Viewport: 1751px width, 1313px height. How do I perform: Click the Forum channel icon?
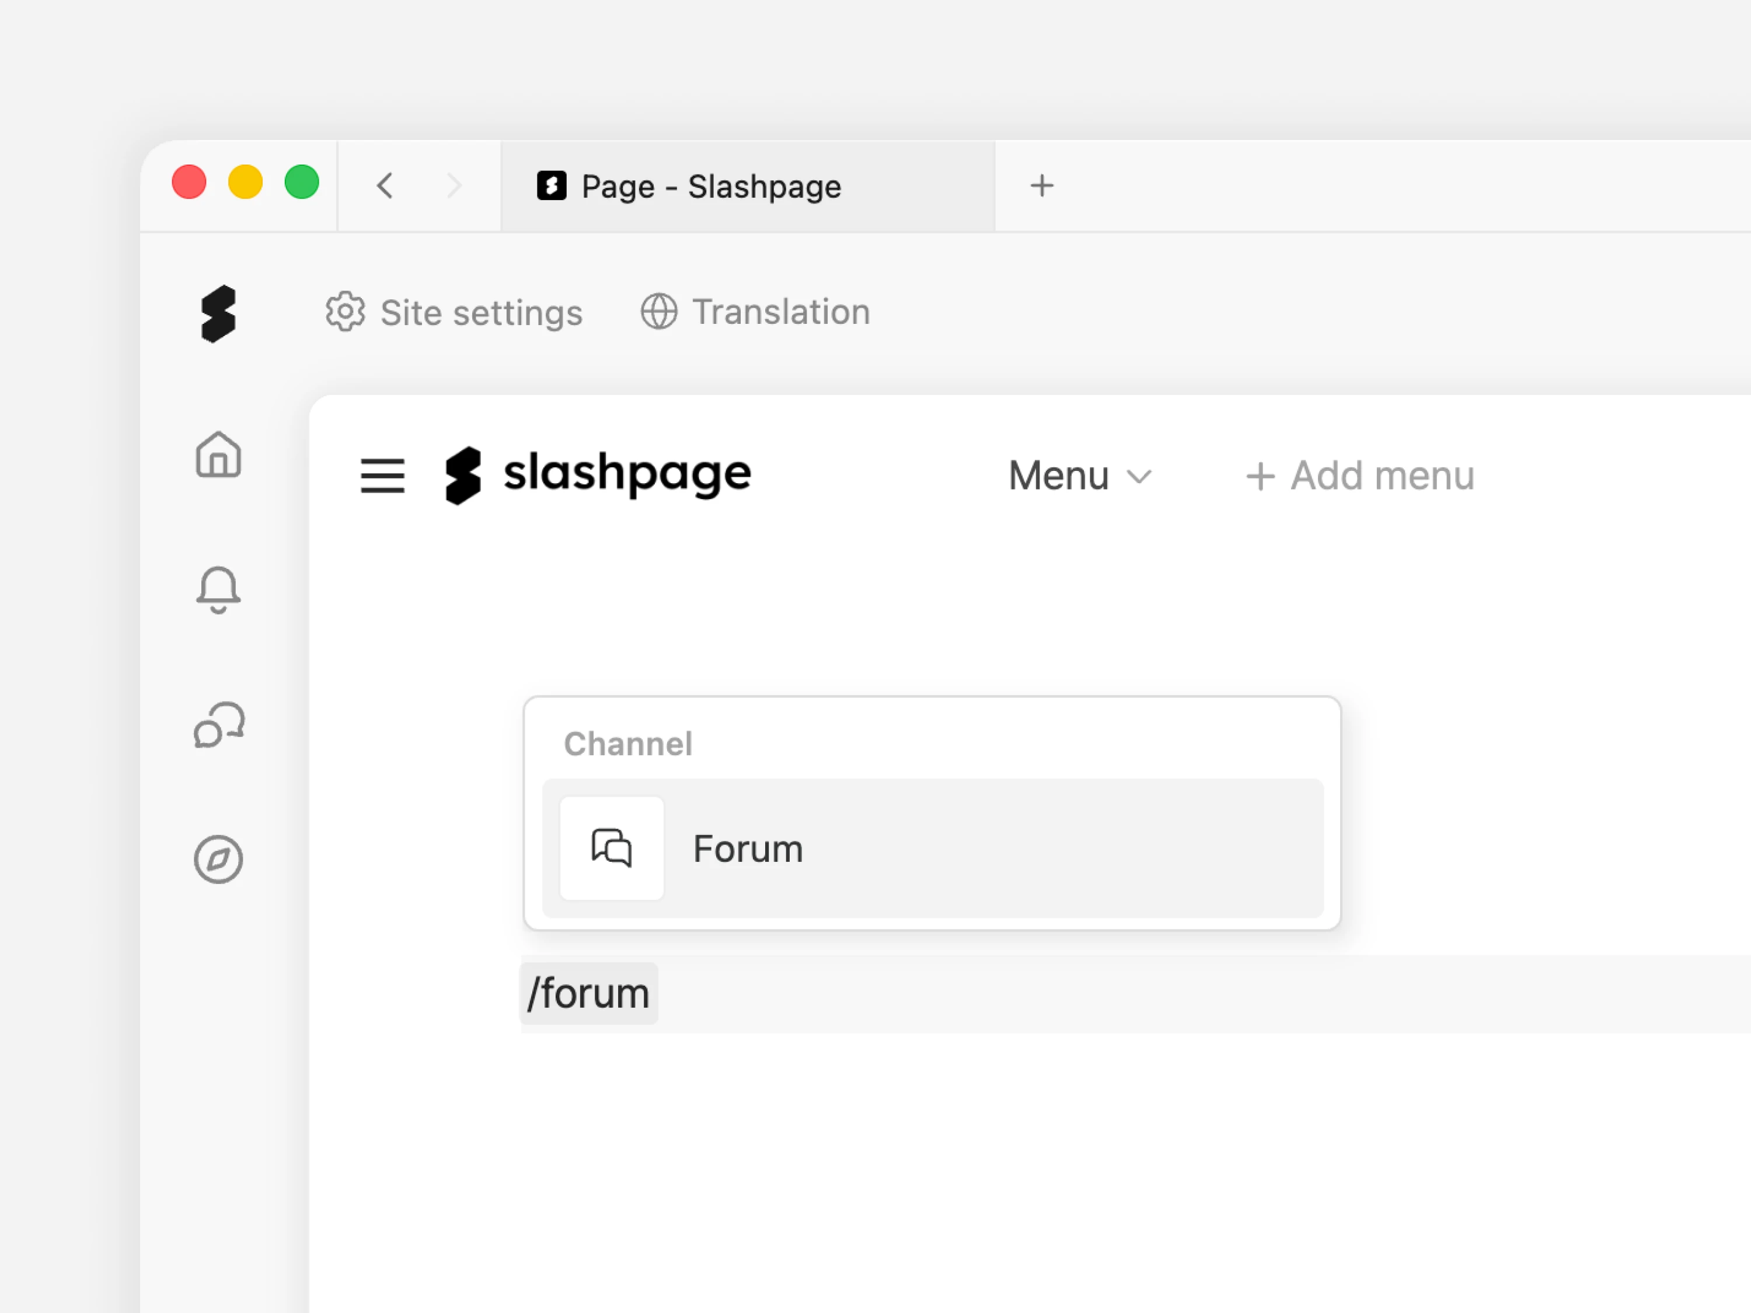[x=612, y=848]
